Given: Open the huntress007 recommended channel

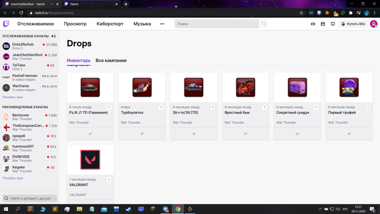Looking at the screenshot, I should [x=30, y=148].
